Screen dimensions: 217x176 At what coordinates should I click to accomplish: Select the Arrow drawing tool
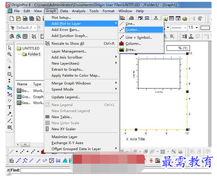(x=10, y=114)
